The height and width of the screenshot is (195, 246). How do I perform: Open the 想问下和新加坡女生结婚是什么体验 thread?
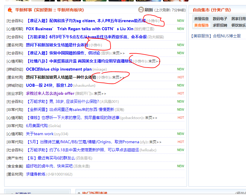pyautogui.click(x=57, y=45)
